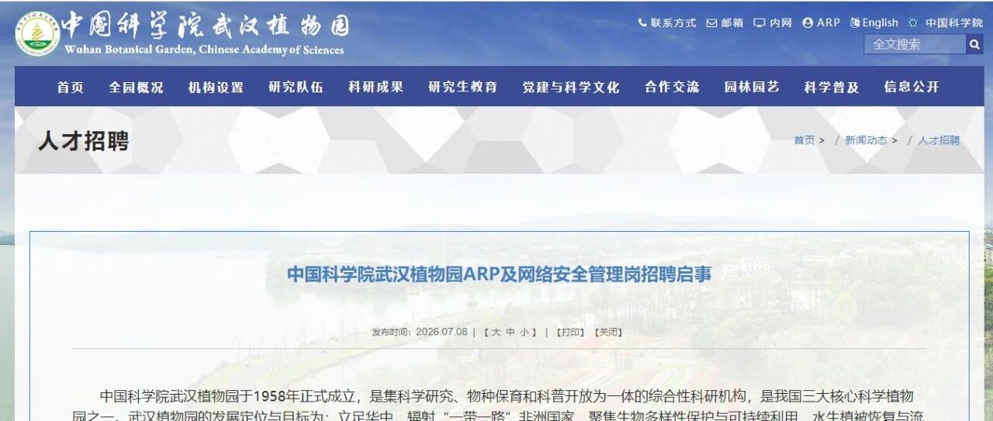Click the 新闻动态 breadcrumb link
The width and height of the screenshot is (993, 421).
point(866,140)
